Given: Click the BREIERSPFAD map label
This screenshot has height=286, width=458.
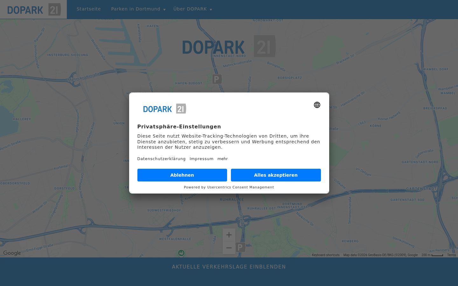Looking at the screenshot, I should (435, 108).
